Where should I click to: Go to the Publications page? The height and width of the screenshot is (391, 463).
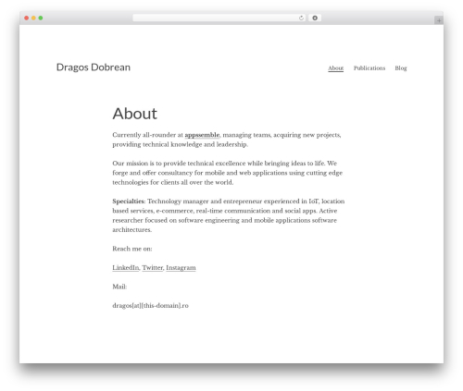[x=369, y=68]
